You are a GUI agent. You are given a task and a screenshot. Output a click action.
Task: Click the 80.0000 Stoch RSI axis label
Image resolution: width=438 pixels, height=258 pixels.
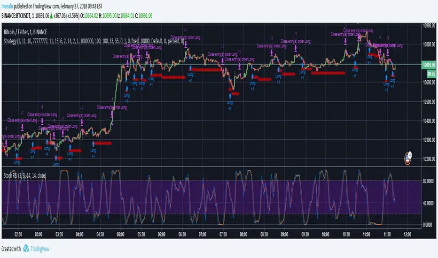pyautogui.click(x=428, y=181)
